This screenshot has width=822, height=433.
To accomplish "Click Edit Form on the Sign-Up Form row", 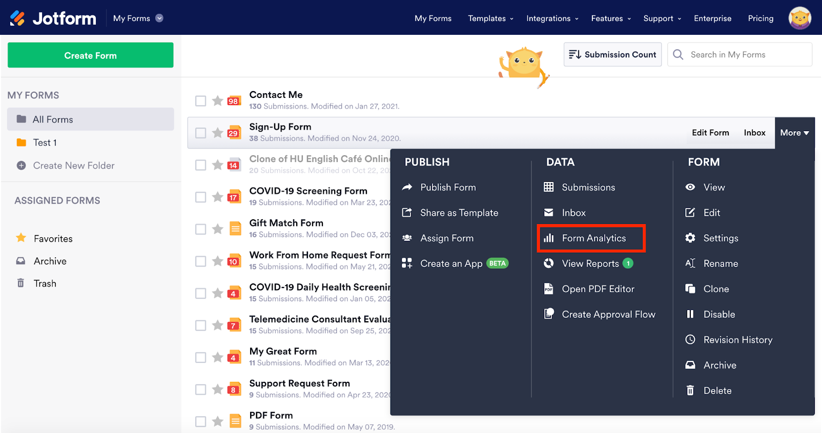I will tap(710, 133).
